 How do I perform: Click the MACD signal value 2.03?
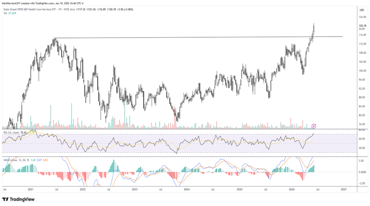point(45,160)
